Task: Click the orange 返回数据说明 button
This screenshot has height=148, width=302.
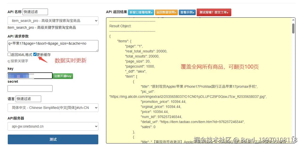Action: point(166,12)
